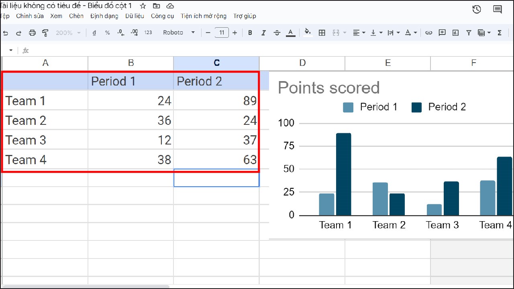Apply percent format button
This screenshot has width=514, height=289.
coord(107,33)
